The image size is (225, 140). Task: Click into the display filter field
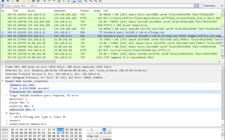[x=99, y=6]
